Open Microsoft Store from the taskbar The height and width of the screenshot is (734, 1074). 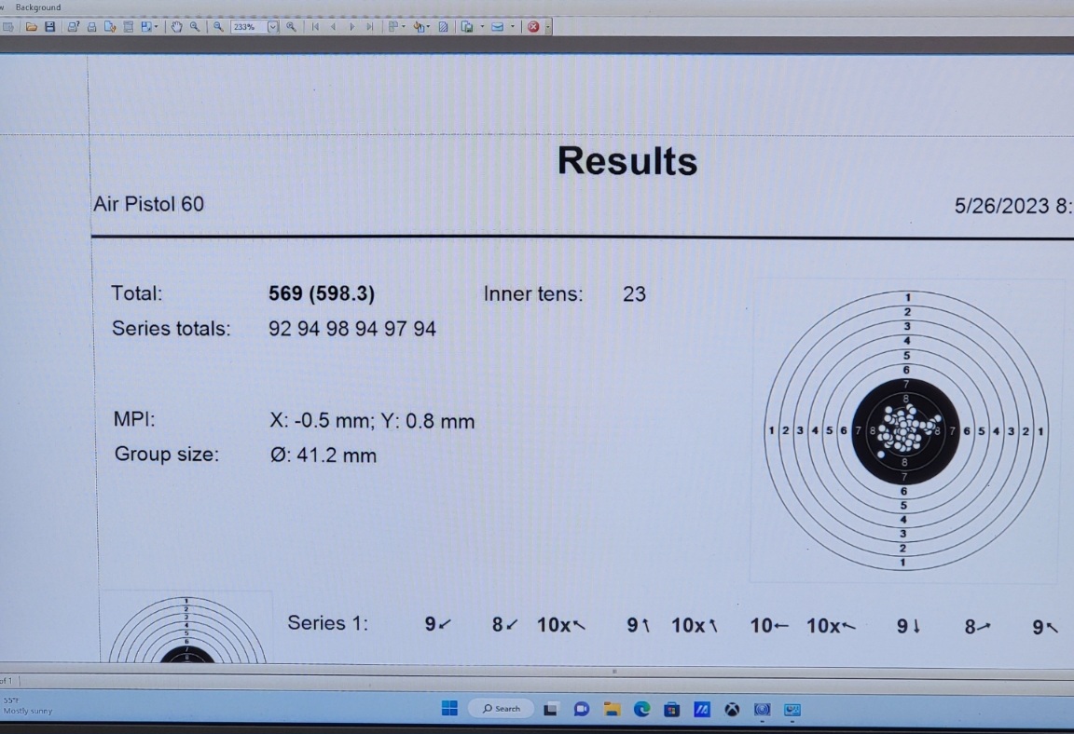(x=672, y=710)
